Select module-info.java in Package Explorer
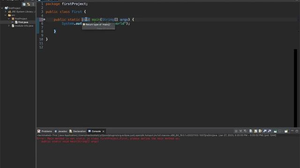This screenshot has height=168, width=300. (x=24, y=26)
